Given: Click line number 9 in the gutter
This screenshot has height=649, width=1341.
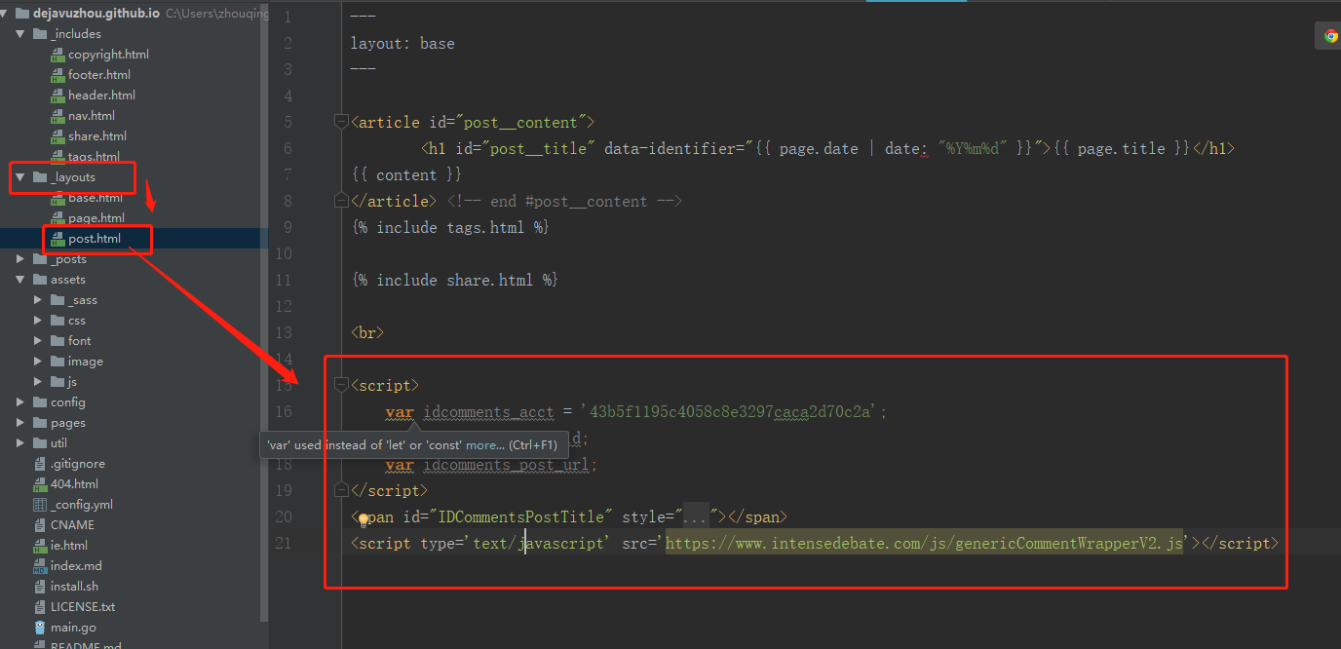Looking at the screenshot, I should (x=287, y=227).
